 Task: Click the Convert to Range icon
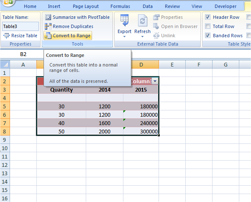coord(48,36)
